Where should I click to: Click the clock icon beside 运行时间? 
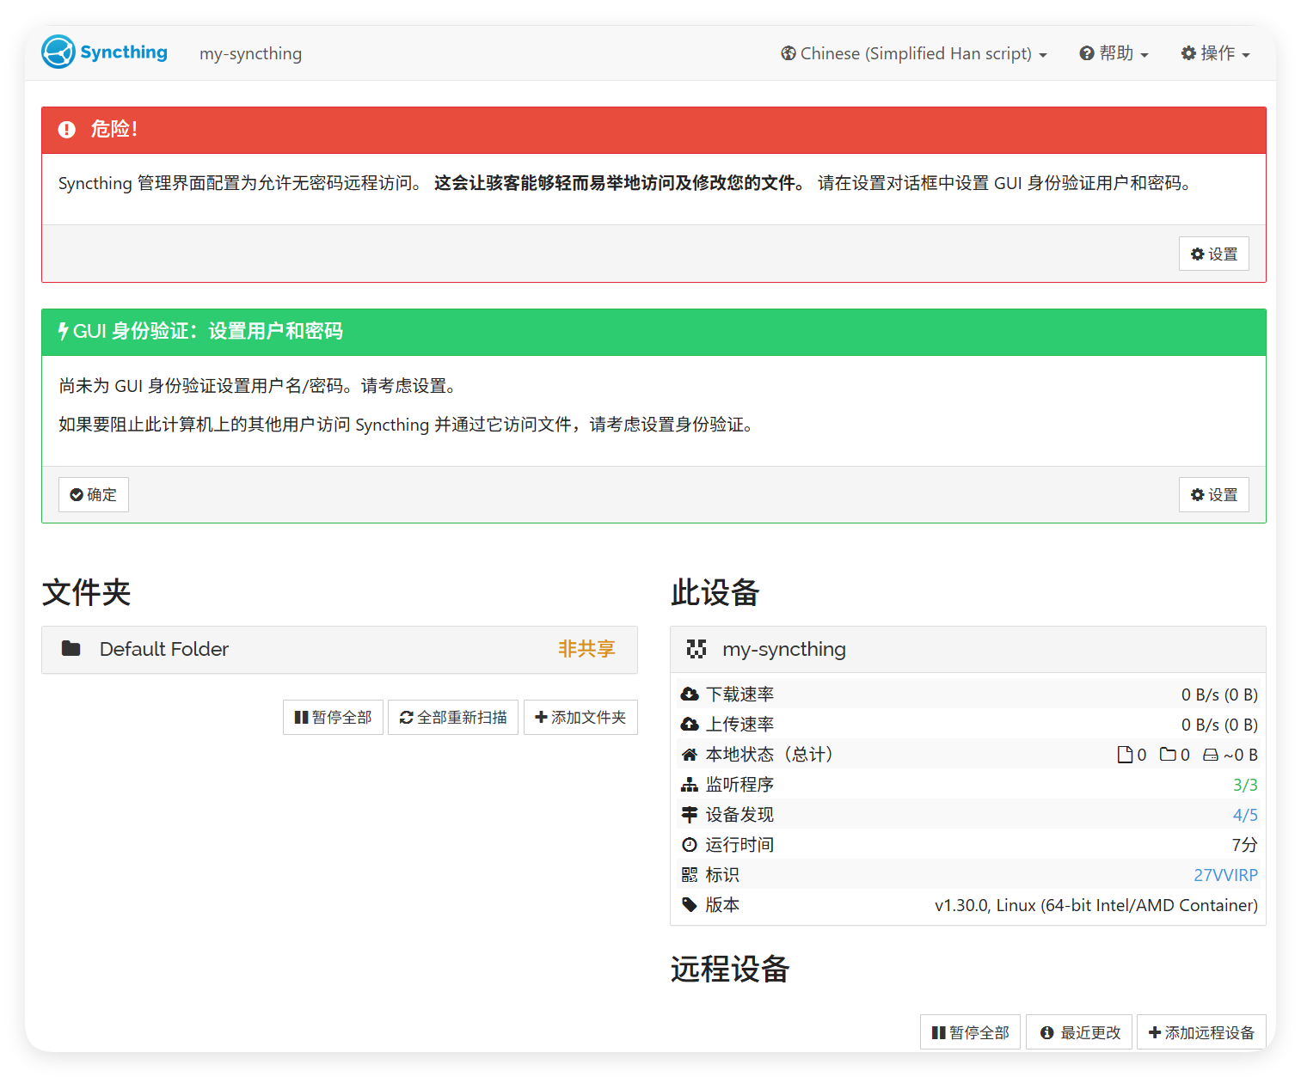[x=690, y=844]
